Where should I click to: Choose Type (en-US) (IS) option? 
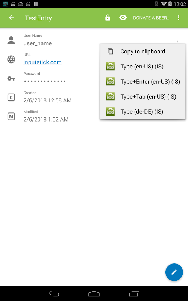[x=143, y=67]
